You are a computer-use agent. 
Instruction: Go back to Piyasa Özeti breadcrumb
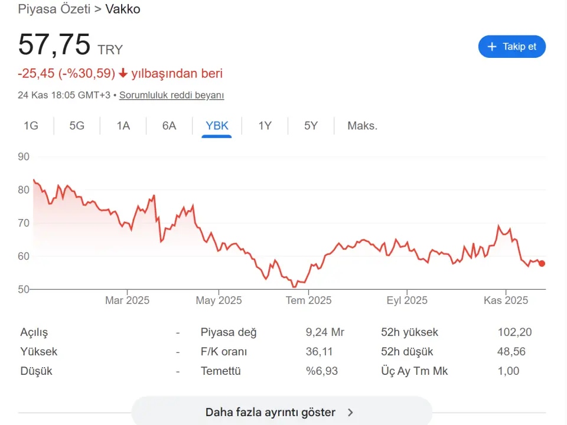[54, 9]
